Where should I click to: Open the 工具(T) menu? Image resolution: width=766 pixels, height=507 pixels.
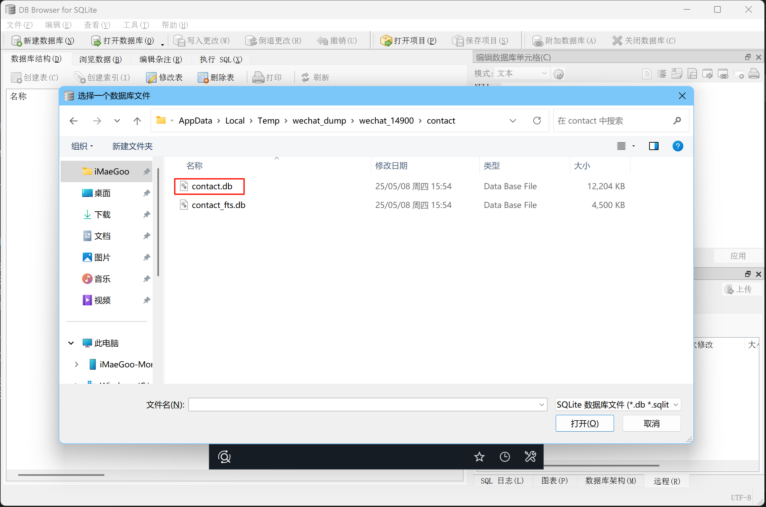136,25
